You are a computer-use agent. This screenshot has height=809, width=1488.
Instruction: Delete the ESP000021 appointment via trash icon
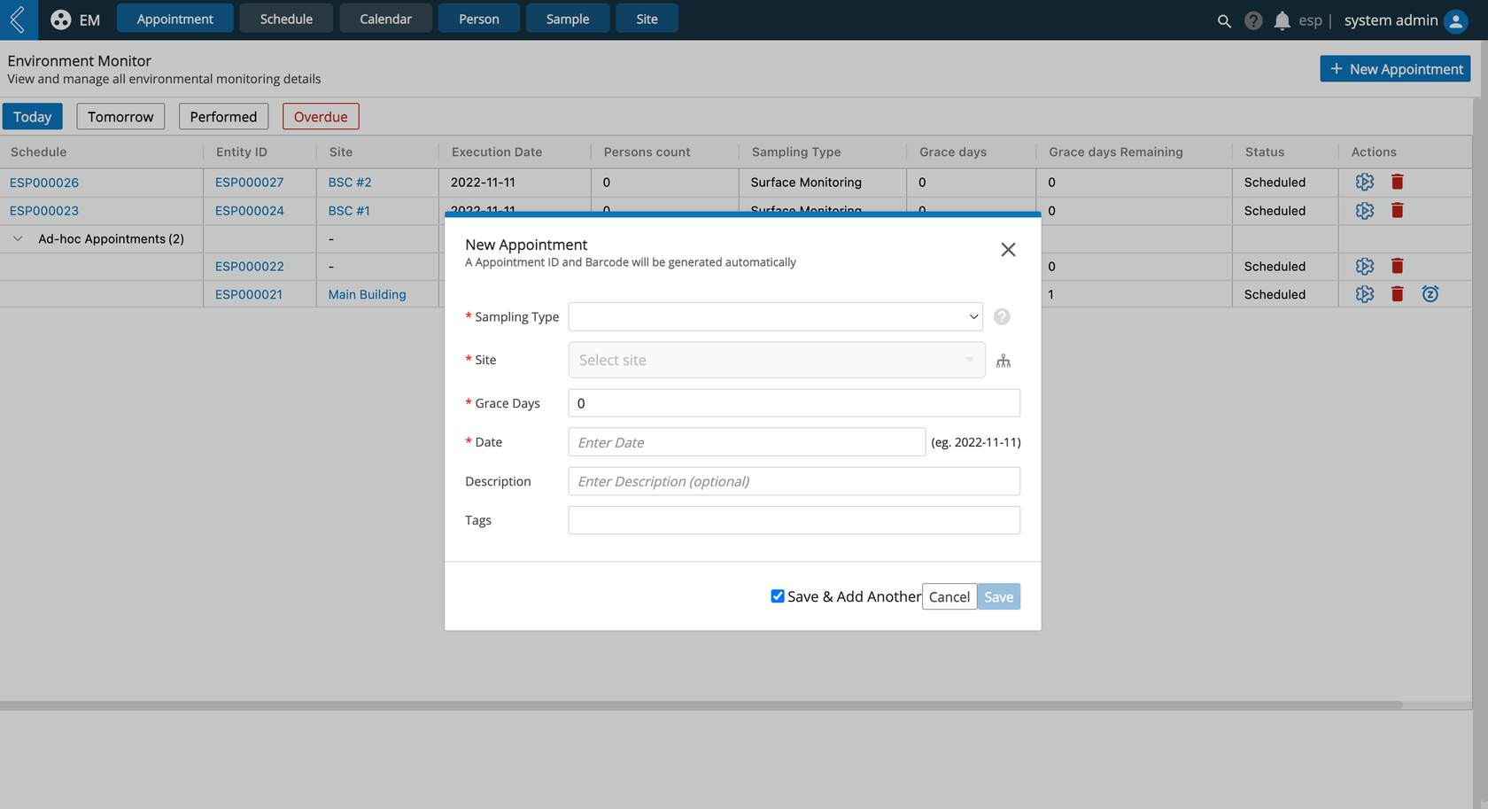tap(1398, 293)
